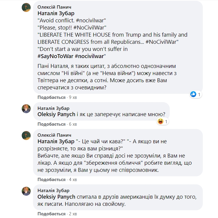
Task: Click Наталія Зубар's avatar on the last comment
Action: point(26,191)
